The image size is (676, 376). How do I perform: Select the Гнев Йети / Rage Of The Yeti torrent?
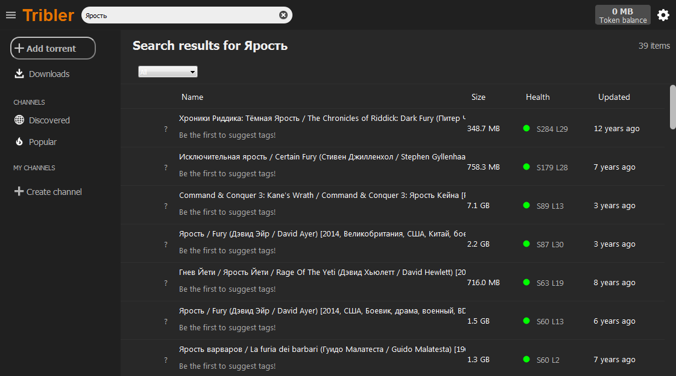[322, 273]
